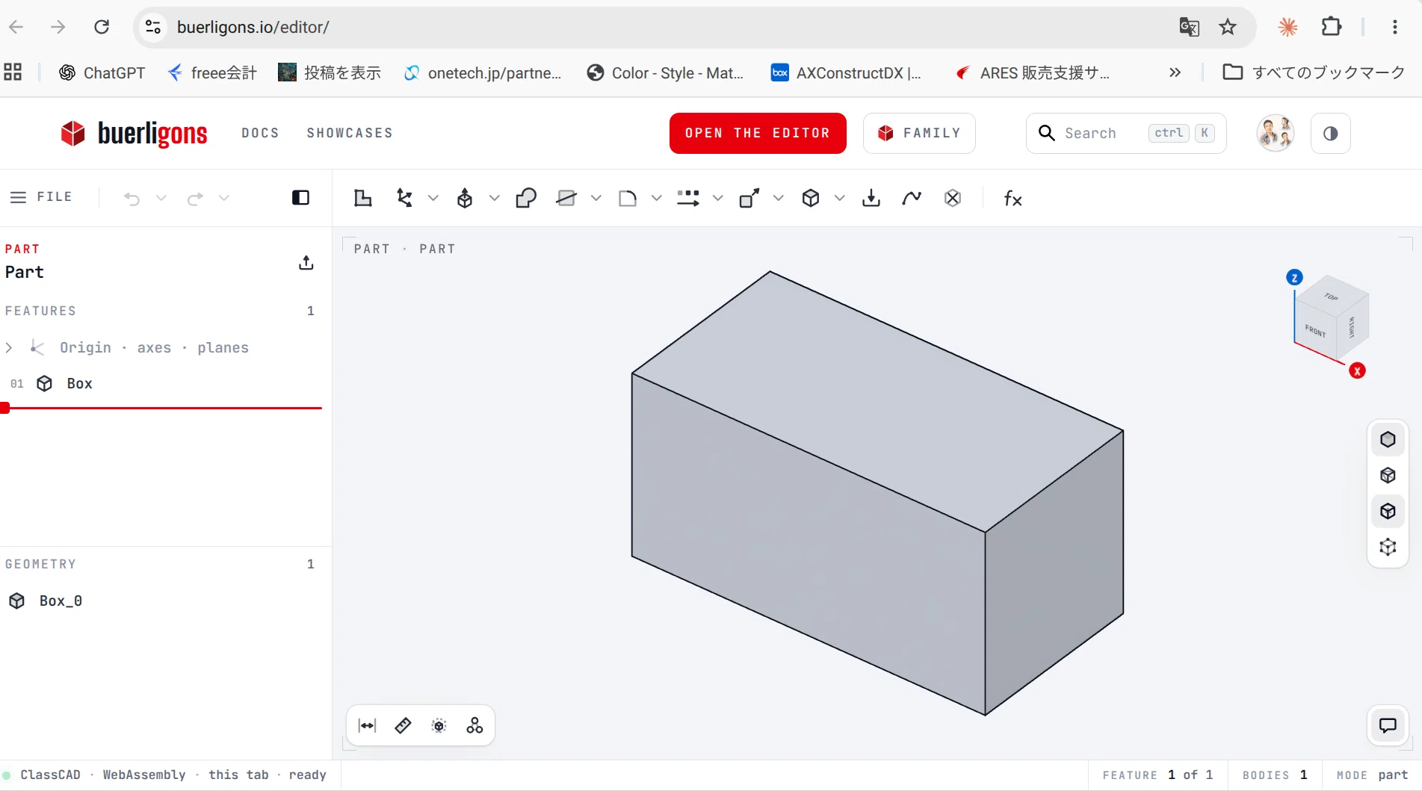1422x791 pixels.
Task: Click the connected nodes icon at bottom
Action: point(474,726)
